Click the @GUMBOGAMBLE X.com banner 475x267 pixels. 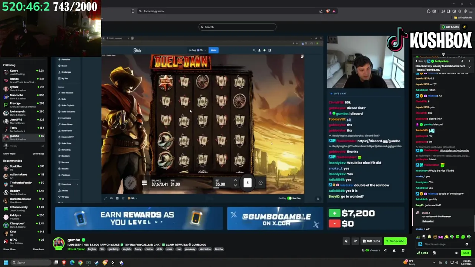point(275,218)
